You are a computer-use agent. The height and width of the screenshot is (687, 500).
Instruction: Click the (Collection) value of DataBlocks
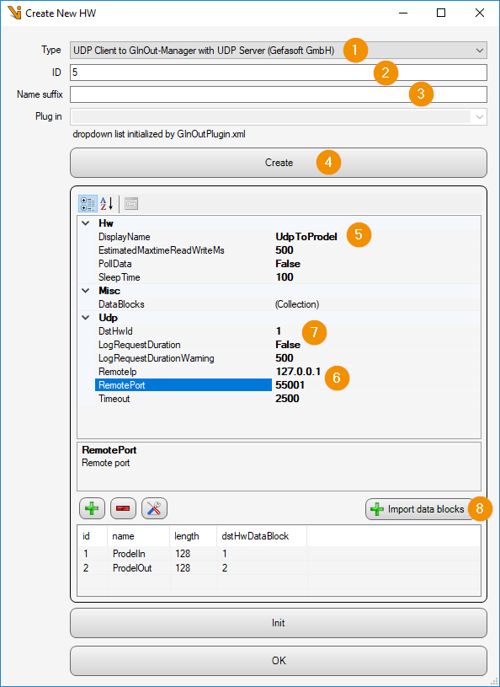(297, 304)
